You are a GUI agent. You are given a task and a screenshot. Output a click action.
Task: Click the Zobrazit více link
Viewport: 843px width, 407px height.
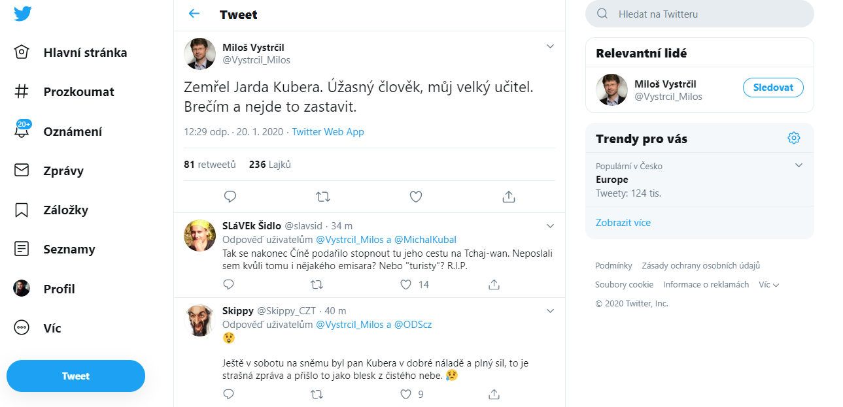click(x=623, y=223)
